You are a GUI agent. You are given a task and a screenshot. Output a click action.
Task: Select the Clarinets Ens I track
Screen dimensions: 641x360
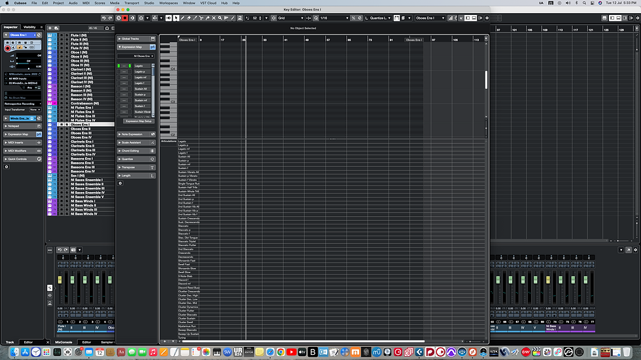(82, 142)
